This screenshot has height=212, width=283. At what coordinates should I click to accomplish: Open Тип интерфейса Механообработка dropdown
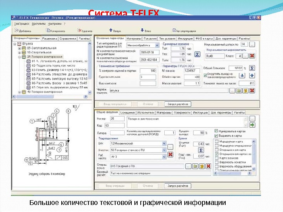pyautogui.click(x=157, y=45)
